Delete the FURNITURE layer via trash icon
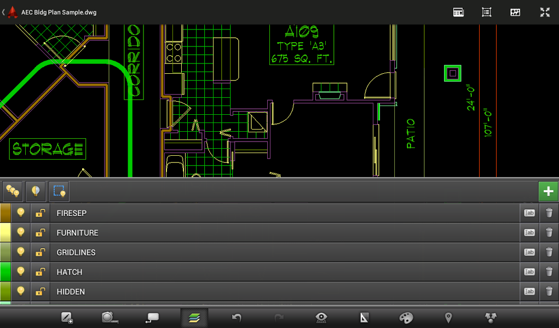The height and width of the screenshot is (328, 559). 549,232
